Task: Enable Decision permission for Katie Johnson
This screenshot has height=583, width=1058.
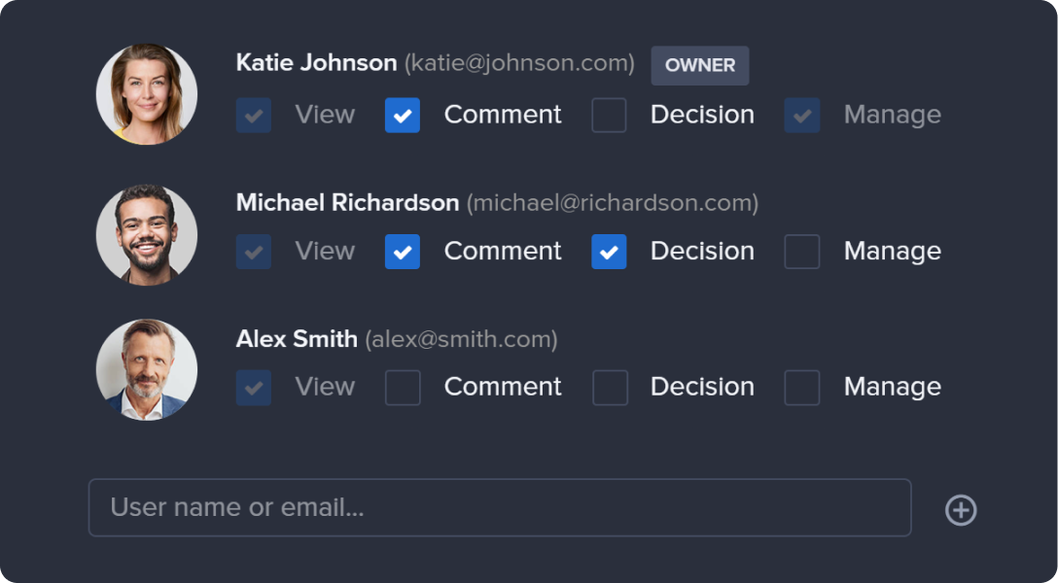Action: pyautogui.click(x=609, y=116)
